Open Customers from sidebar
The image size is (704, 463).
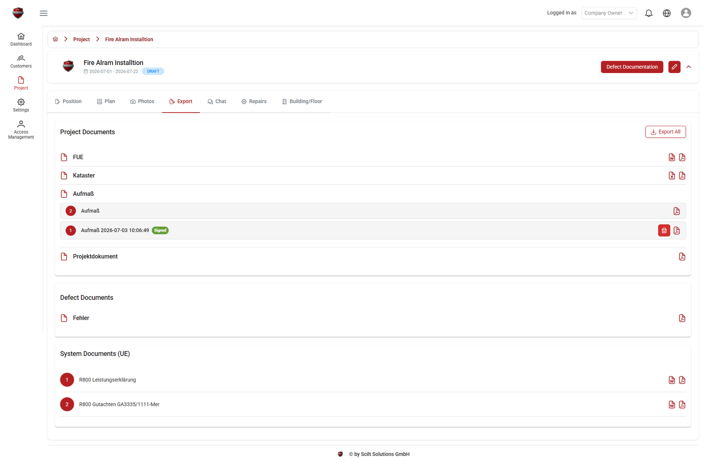[21, 61]
